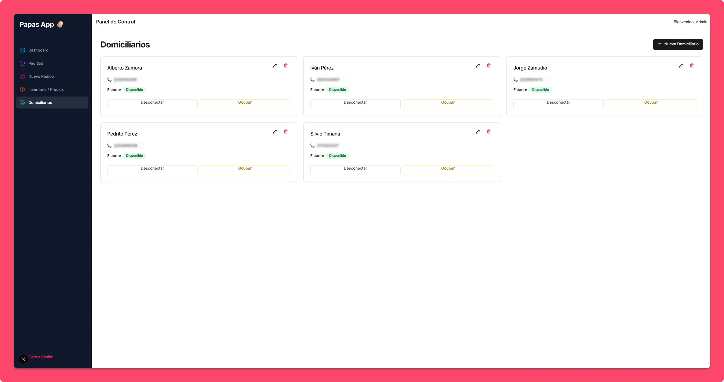Screen dimensions: 724x382
Task: Click the Inventario / Precios box icon
Action: click(22, 89)
